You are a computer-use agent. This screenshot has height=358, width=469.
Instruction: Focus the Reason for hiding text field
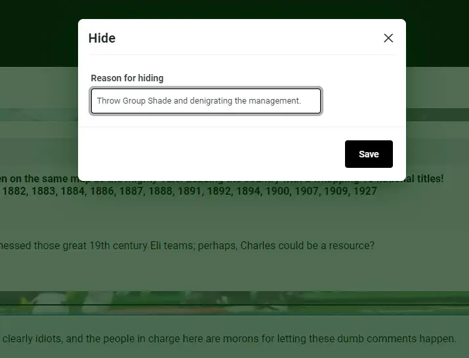(205, 101)
